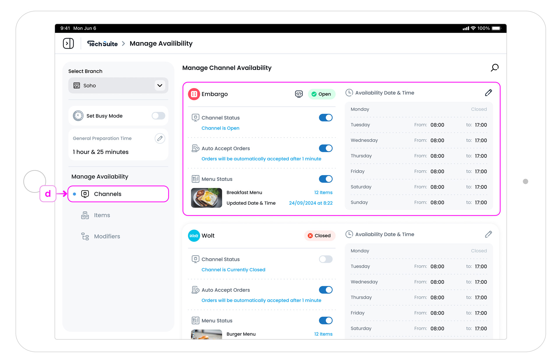Select Items in Manage Availability menu
Image resolution: width=558 pixels, height=363 pixels.
(x=102, y=215)
